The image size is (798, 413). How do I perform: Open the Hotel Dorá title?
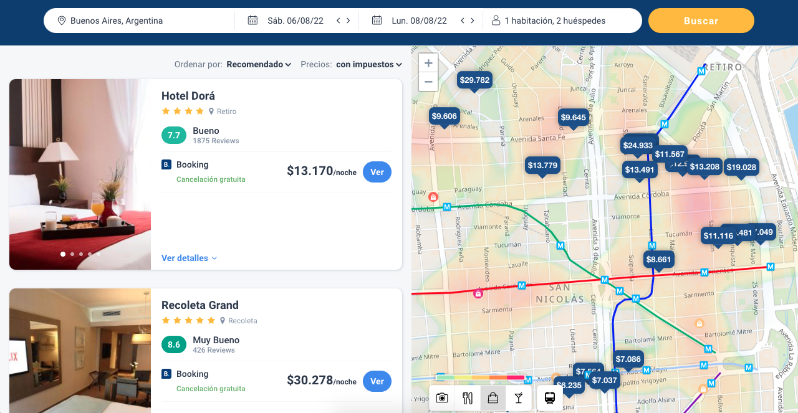(188, 96)
